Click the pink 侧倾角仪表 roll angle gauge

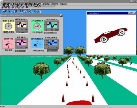[8, 44]
